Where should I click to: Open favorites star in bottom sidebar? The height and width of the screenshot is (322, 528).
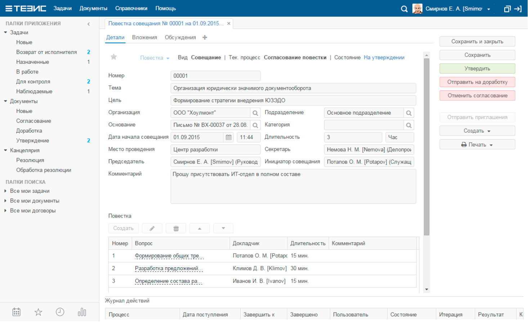tap(38, 312)
